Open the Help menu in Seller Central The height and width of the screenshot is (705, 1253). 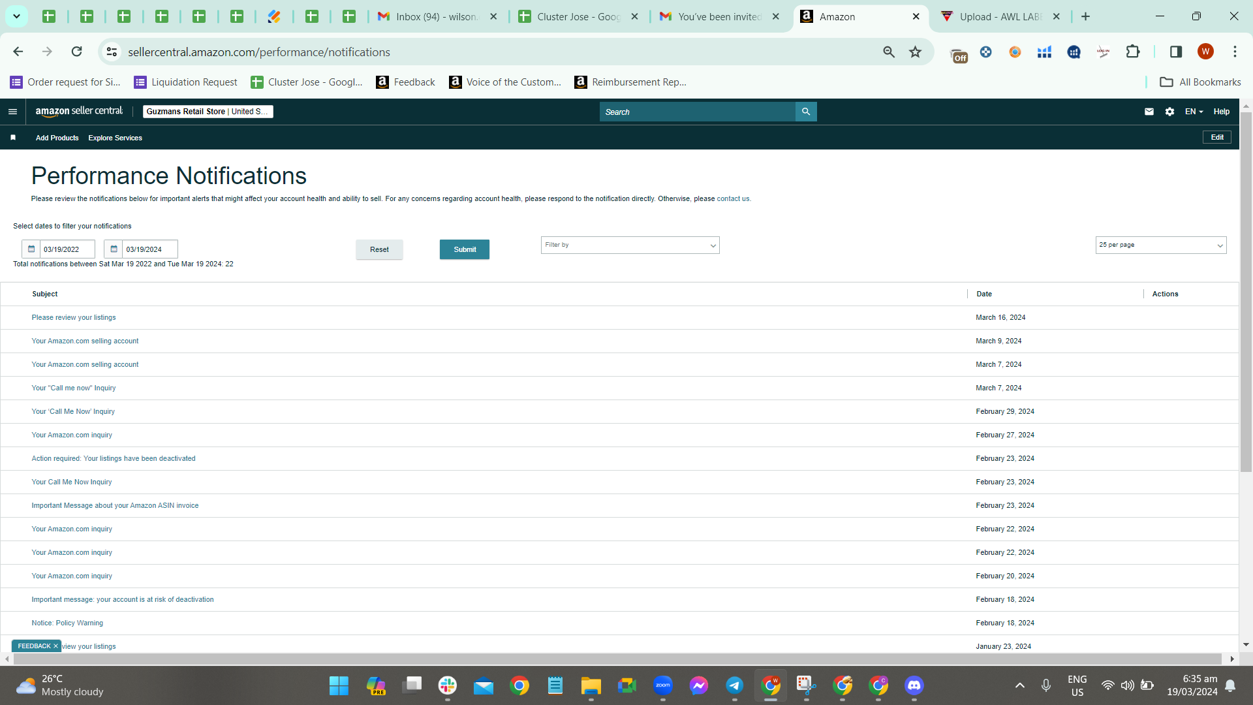tap(1221, 112)
